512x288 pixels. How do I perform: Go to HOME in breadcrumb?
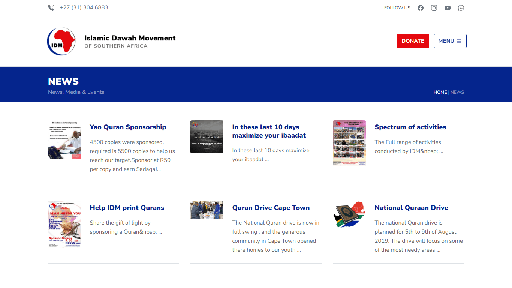[440, 92]
